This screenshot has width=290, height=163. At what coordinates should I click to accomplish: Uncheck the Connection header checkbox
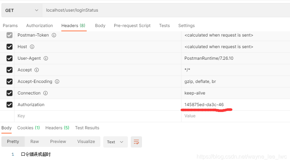point(10,93)
